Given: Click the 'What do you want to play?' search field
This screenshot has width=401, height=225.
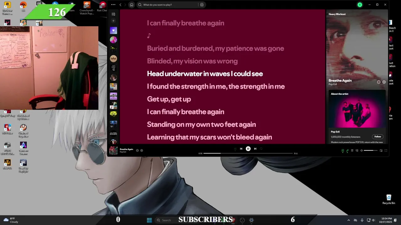Looking at the screenshot, I should click(x=168, y=5).
